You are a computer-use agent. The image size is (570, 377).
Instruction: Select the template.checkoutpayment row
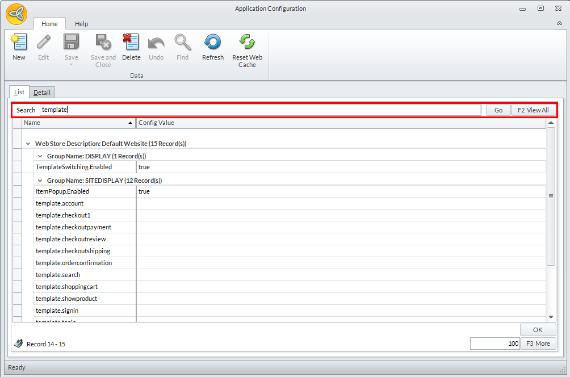tap(290, 227)
